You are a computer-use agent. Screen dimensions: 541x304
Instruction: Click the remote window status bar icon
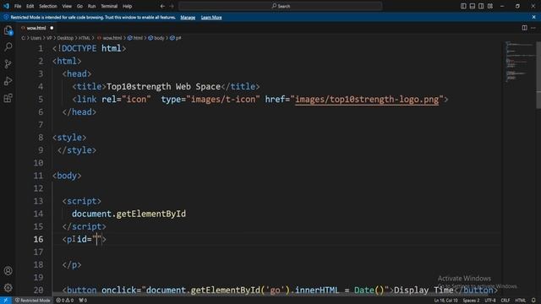pyautogui.click(x=6, y=301)
